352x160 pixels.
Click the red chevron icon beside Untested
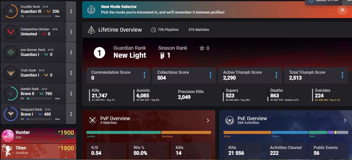pos(44,34)
